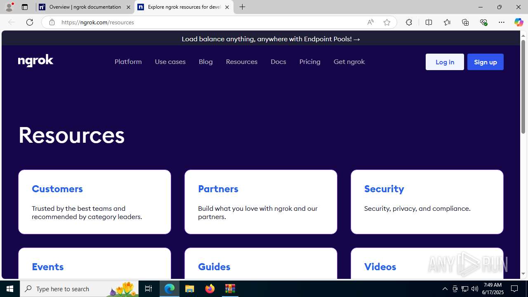Open the browser profile icon
The image size is (528, 297).
pyautogui.click(x=9, y=7)
